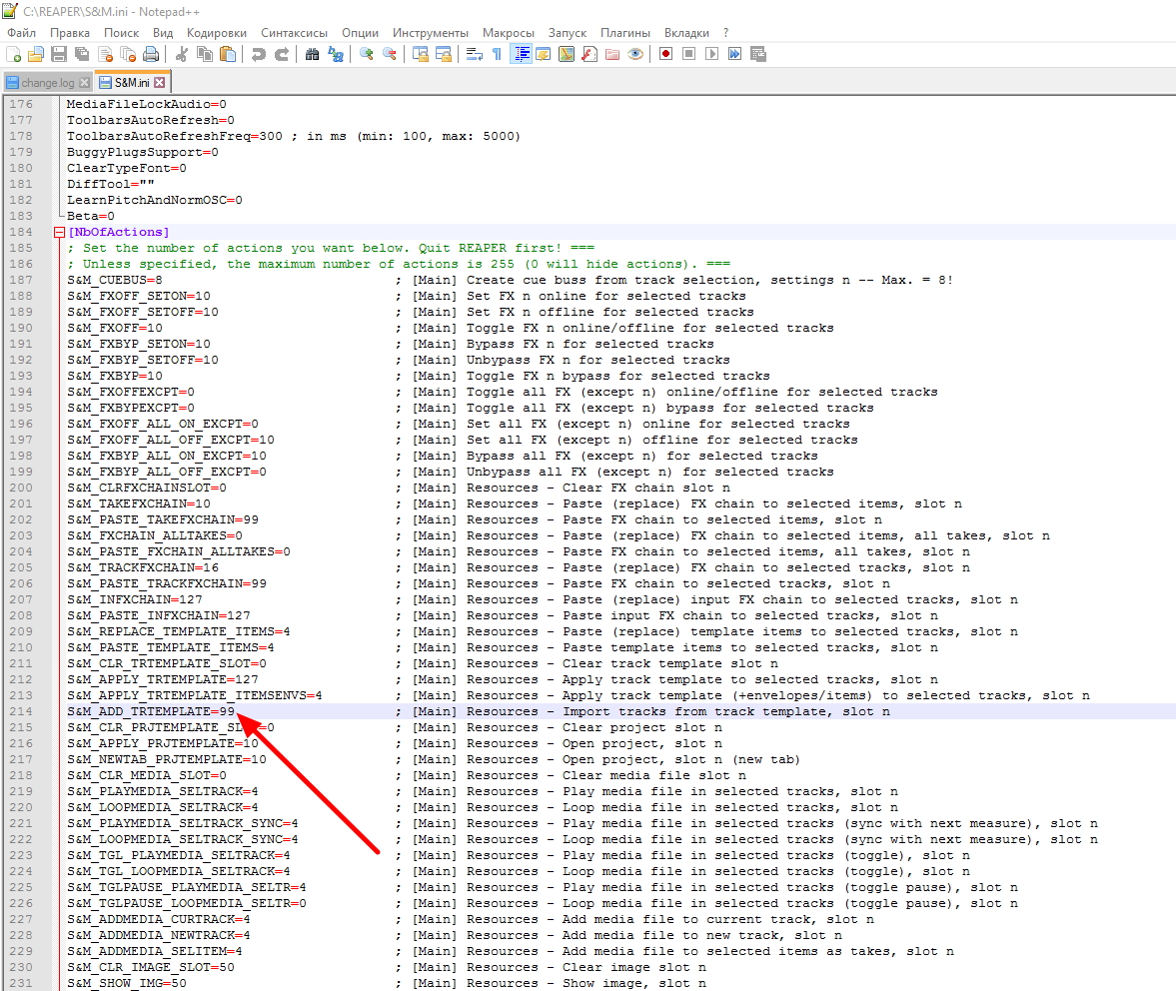This screenshot has height=991, width=1176.
Task: Click the Cut scissors icon
Action: click(x=182, y=54)
